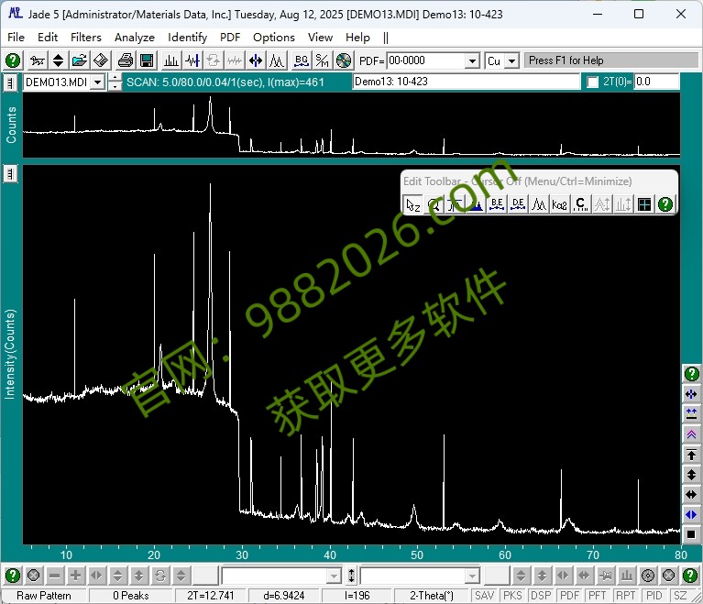Click the green help icon in Edit Toolbar

click(665, 205)
